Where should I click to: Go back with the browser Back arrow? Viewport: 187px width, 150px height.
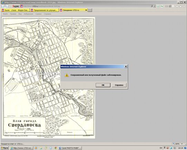pos(3,6)
